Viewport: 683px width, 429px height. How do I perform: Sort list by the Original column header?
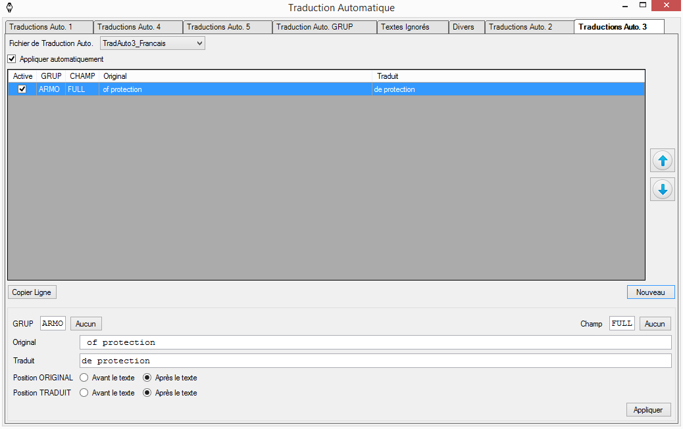point(236,76)
